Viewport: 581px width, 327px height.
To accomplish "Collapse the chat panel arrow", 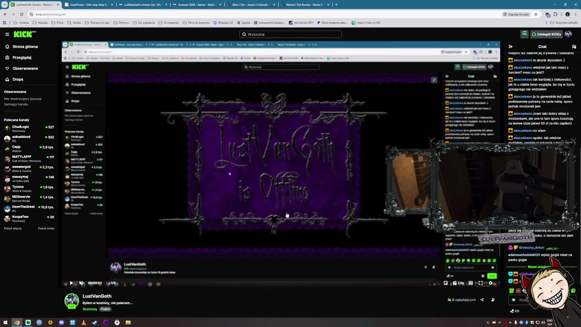I will 510,46.
